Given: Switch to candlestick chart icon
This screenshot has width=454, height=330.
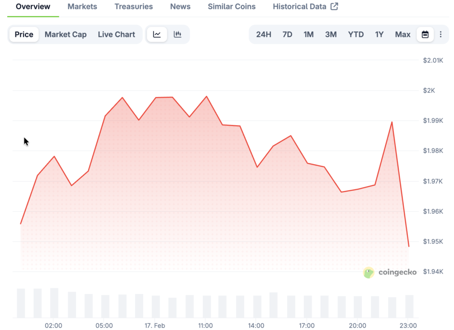Looking at the screenshot, I should click(178, 35).
